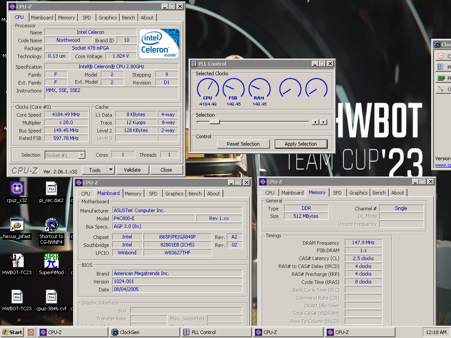Open the Memory tab in top CPU-Z window
The width and height of the screenshot is (451, 338).
coord(67,18)
